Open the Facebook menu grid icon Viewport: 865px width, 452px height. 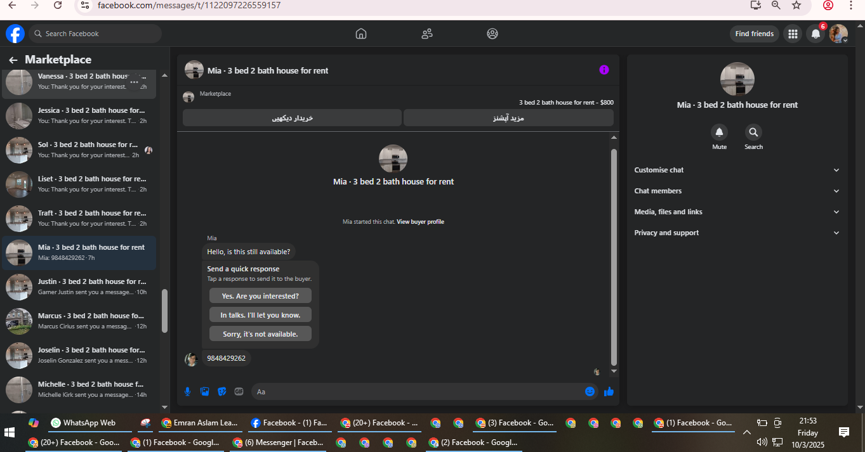point(793,34)
